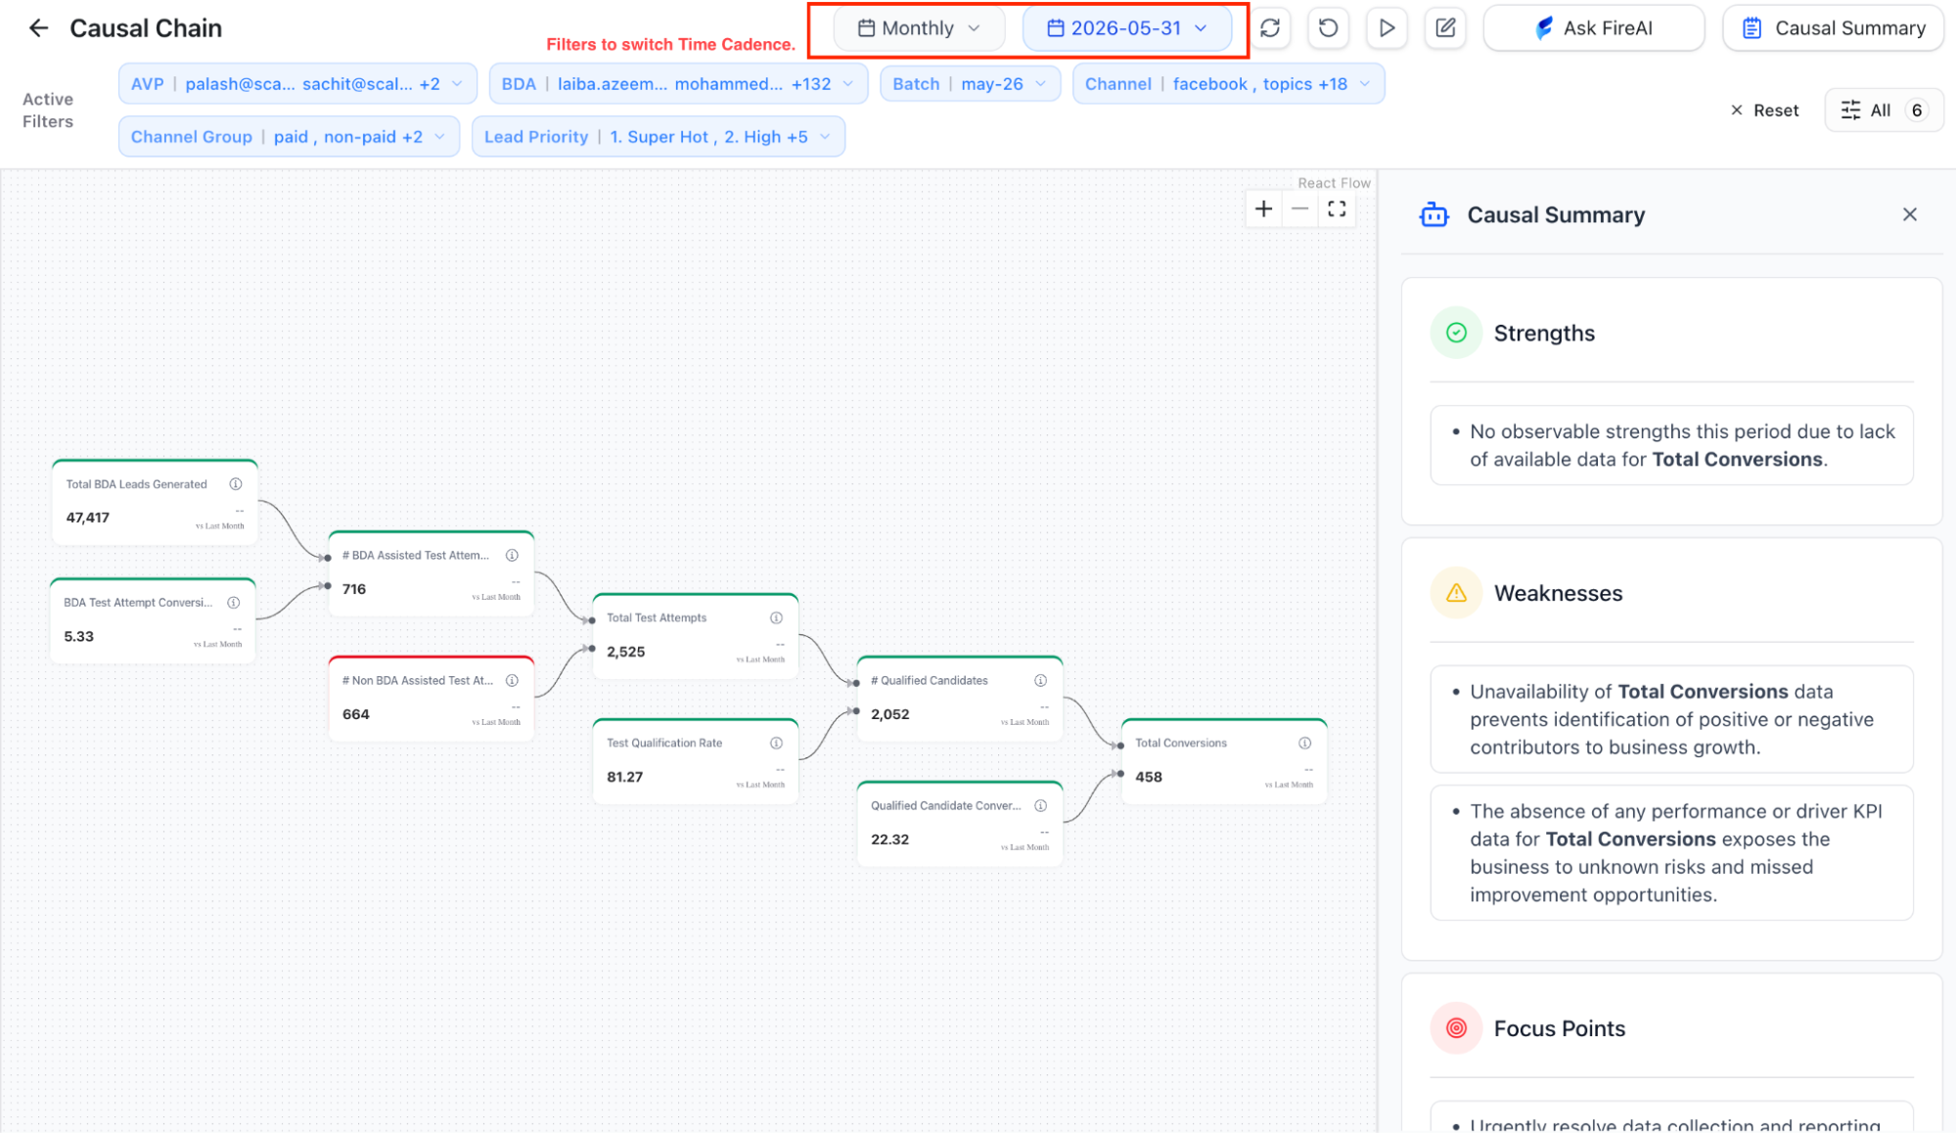1956x1133 pixels.
Task: Open the edit pencil icon
Action: (x=1445, y=28)
